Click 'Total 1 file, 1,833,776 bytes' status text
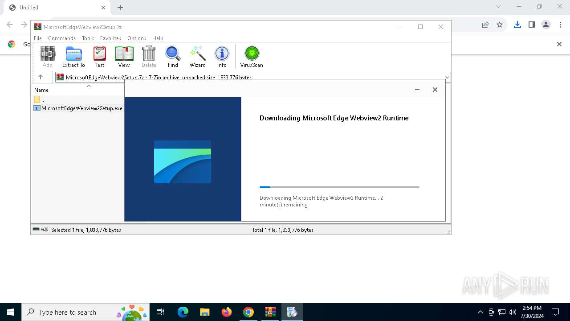 tap(283, 230)
